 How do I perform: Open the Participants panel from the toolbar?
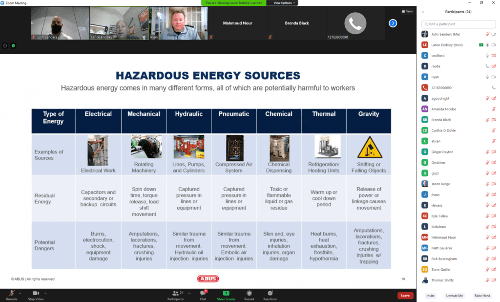[x=175, y=295]
